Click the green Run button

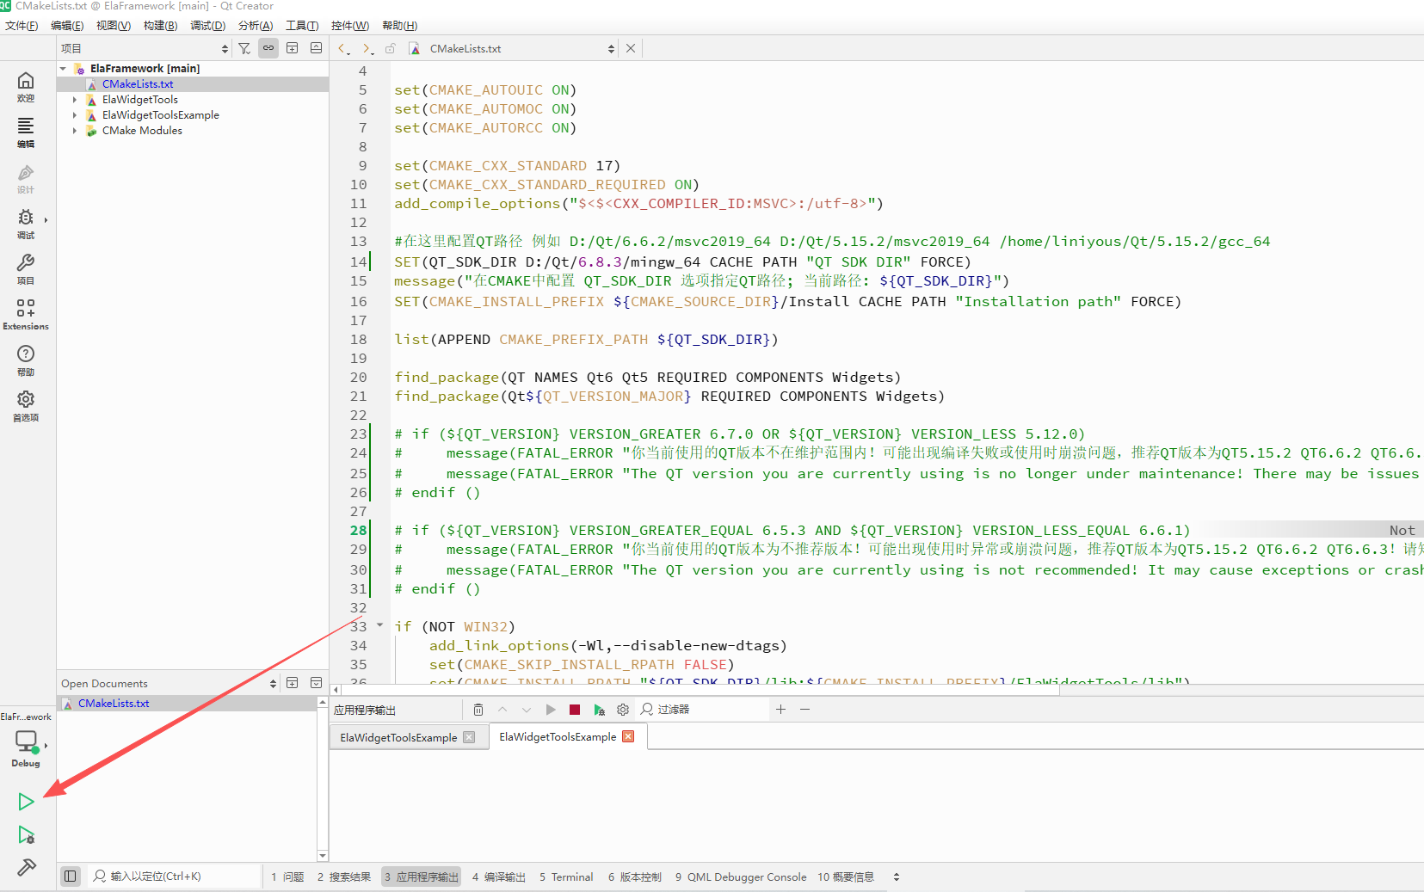click(26, 802)
